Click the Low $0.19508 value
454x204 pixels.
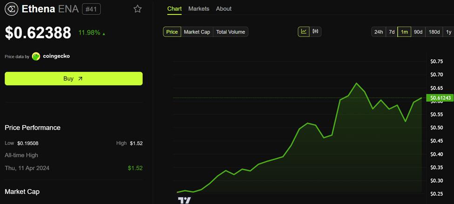tap(28, 143)
